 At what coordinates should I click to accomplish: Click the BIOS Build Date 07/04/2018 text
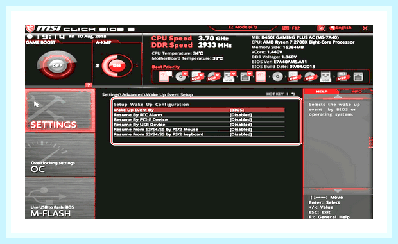pos(283,67)
